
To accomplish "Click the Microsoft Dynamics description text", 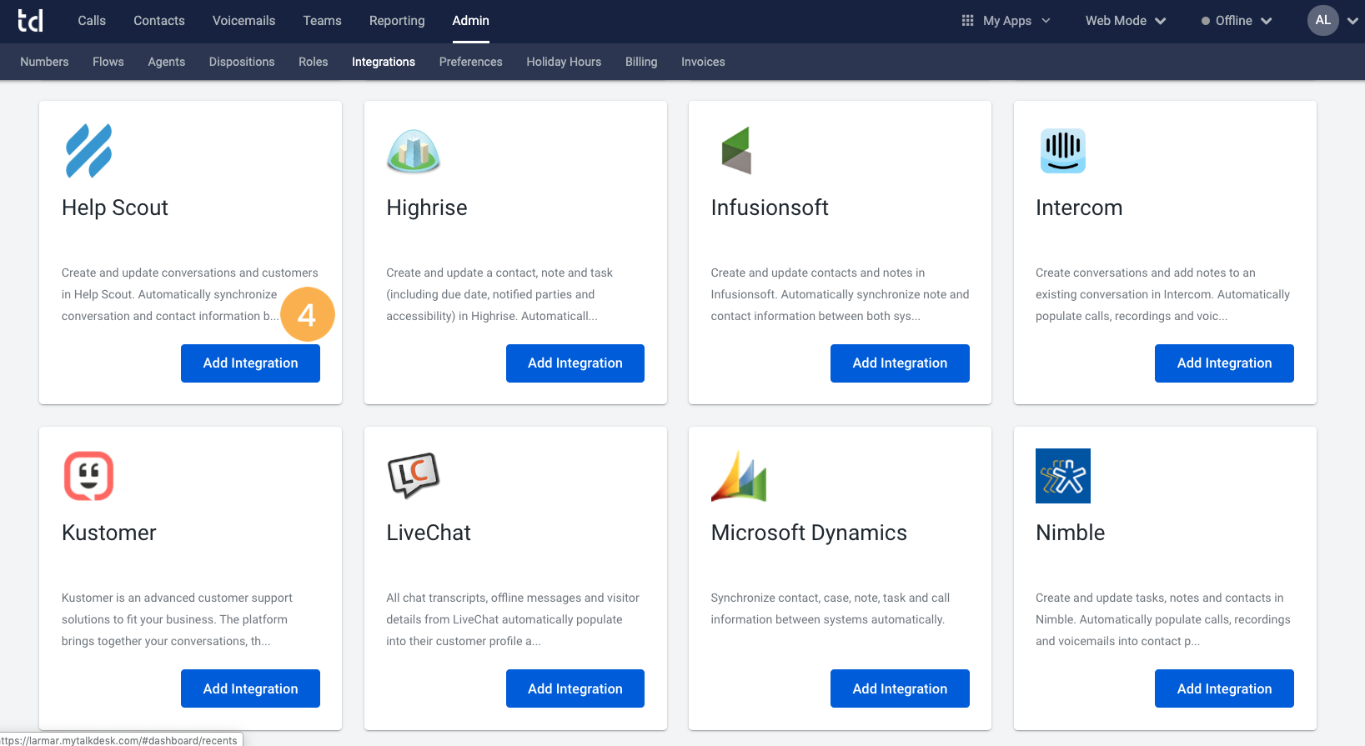I will tap(831, 608).
